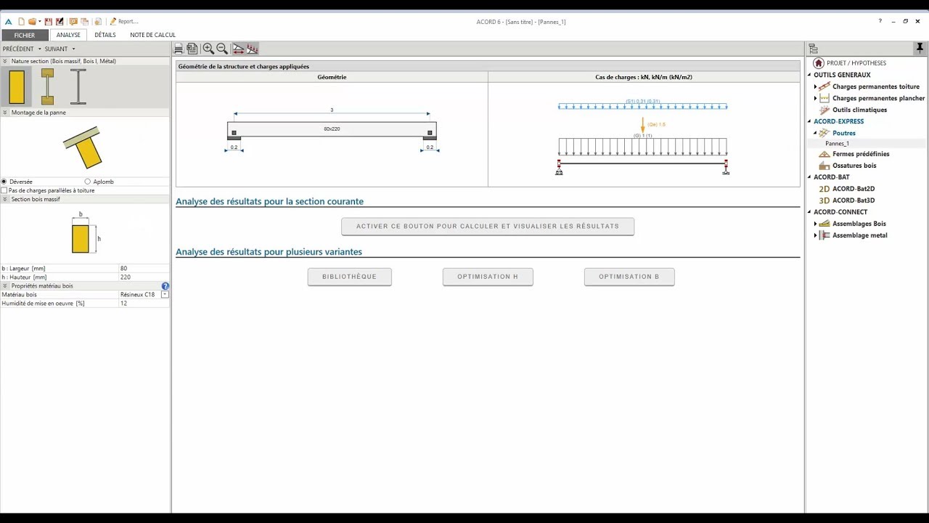
Task: Select the ACORD-EXPRESS tree heading
Action: [x=838, y=121]
